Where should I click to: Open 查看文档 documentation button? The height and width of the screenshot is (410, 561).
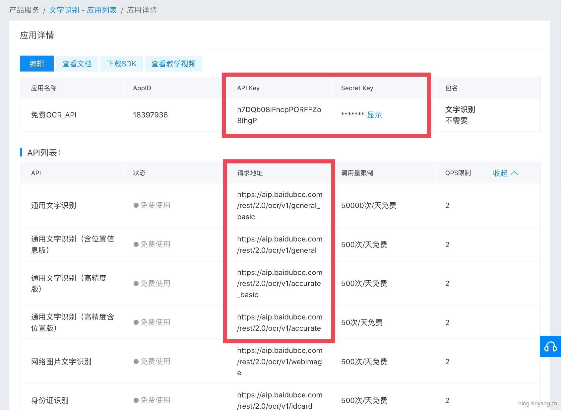point(77,64)
